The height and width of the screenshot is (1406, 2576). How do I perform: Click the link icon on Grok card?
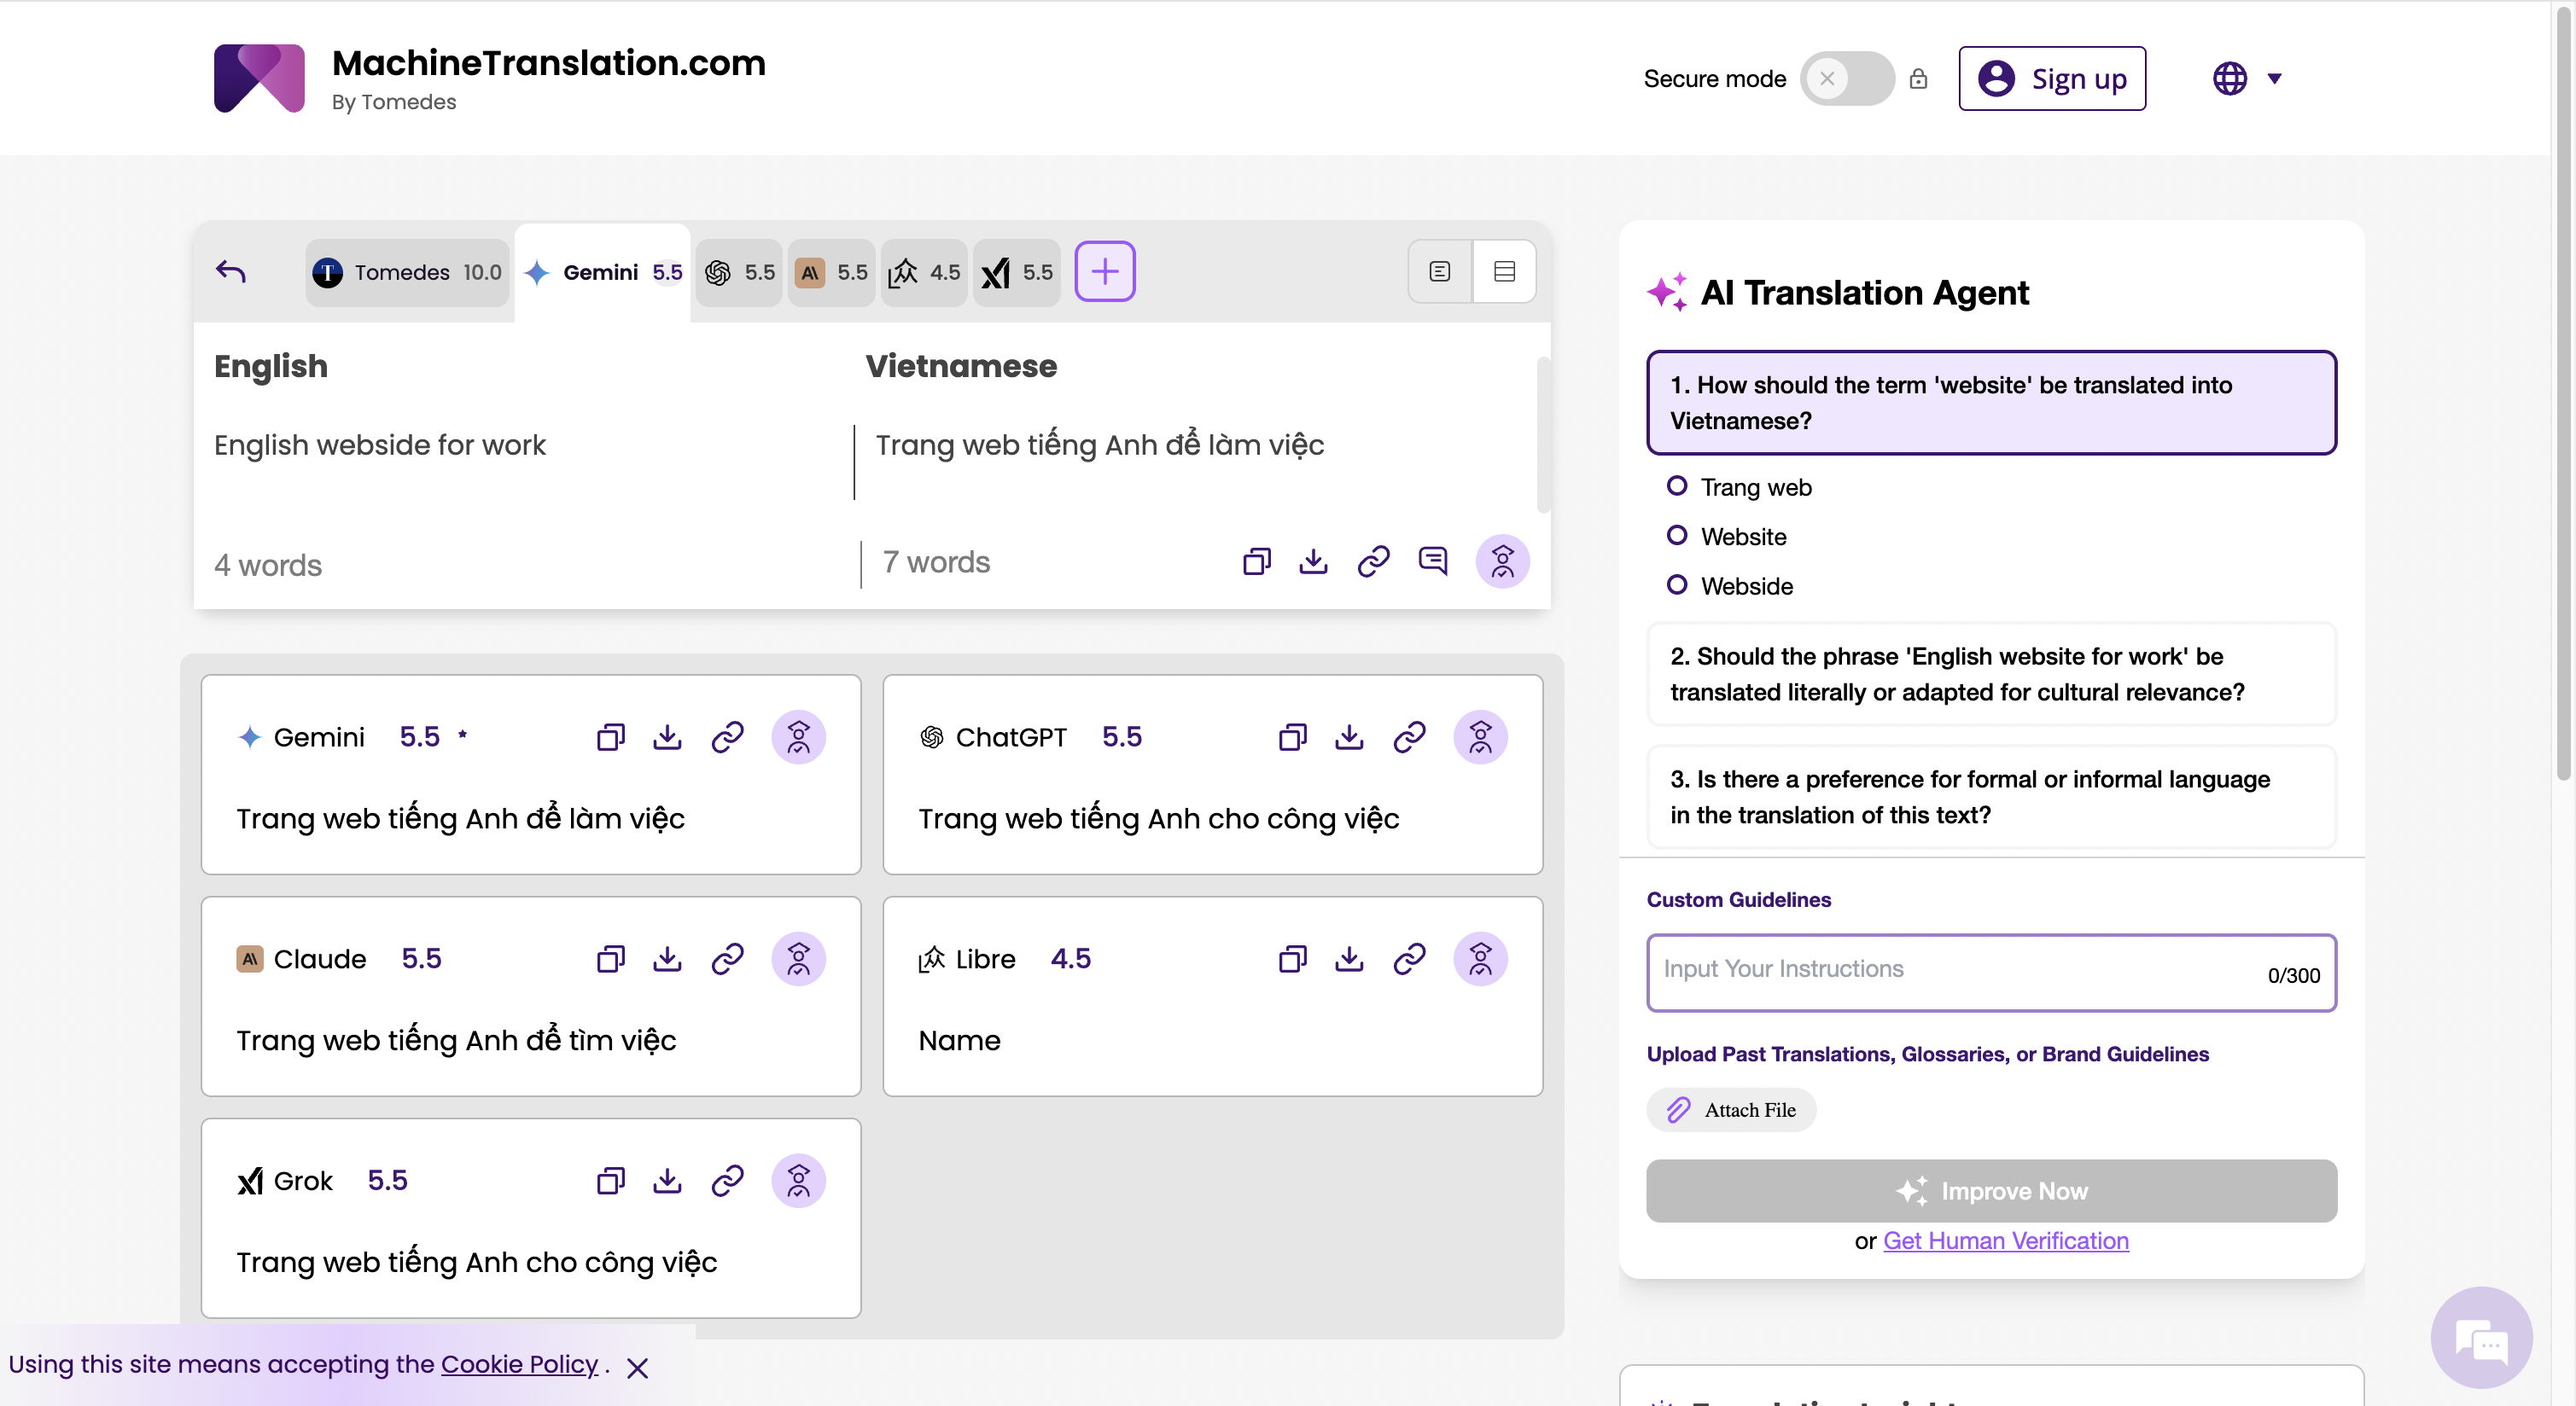pyautogui.click(x=727, y=1181)
